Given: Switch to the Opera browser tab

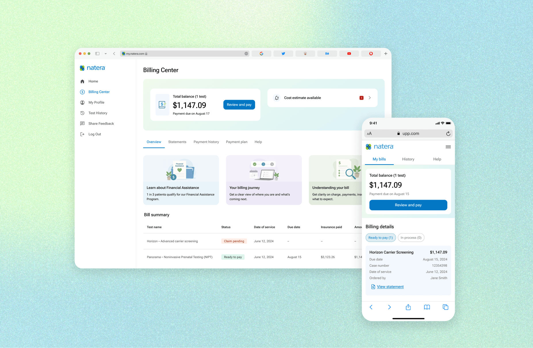Looking at the screenshot, I should coord(371,54).
